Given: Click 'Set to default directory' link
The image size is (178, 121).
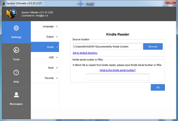Looking at the screenshot, I should click(85, 53).
